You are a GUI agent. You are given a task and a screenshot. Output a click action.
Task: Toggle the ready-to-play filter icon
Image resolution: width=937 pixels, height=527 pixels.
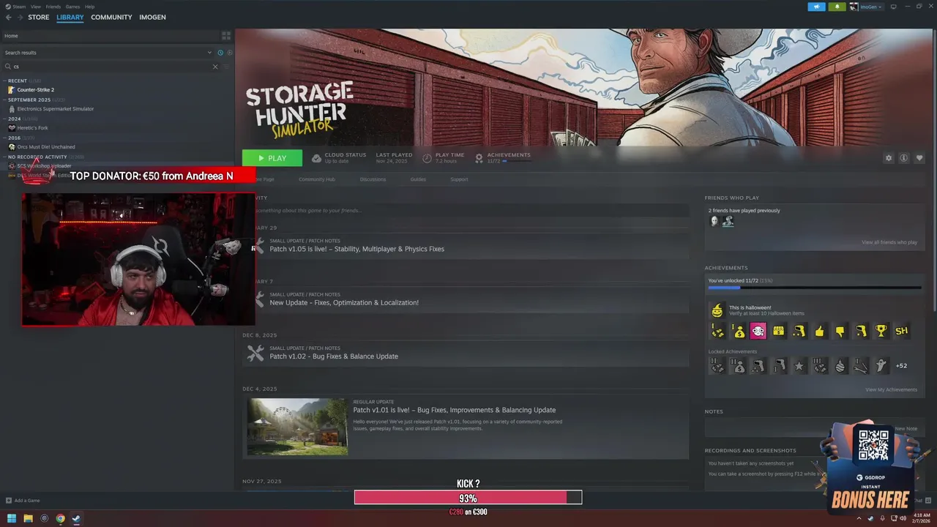click(x=230, y=53)
